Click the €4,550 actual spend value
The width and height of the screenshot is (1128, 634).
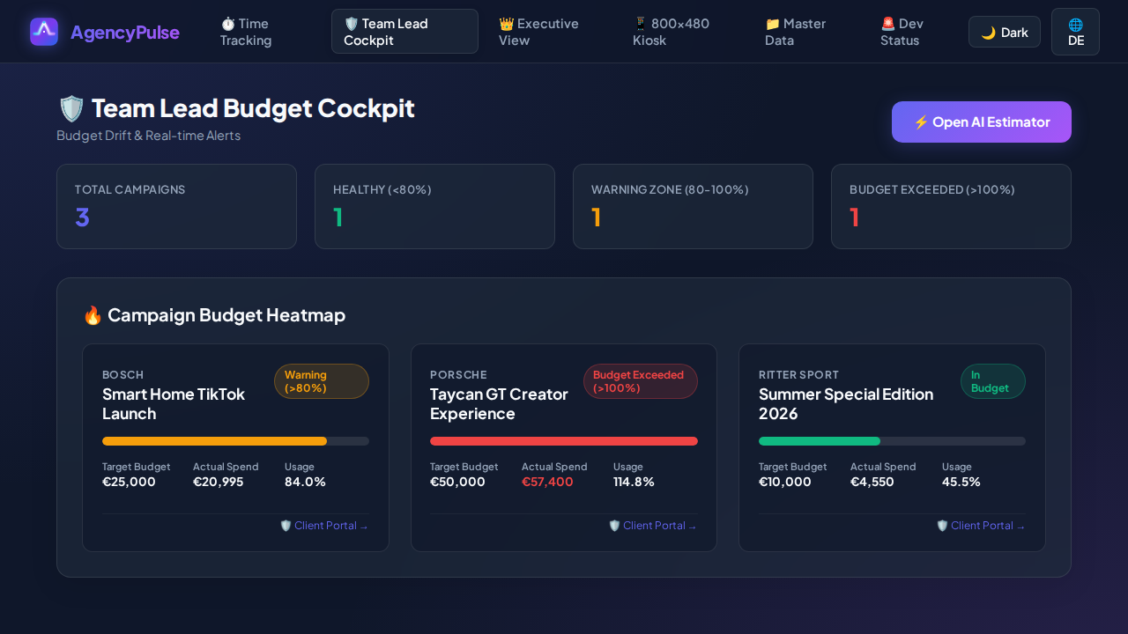point(872,482)
